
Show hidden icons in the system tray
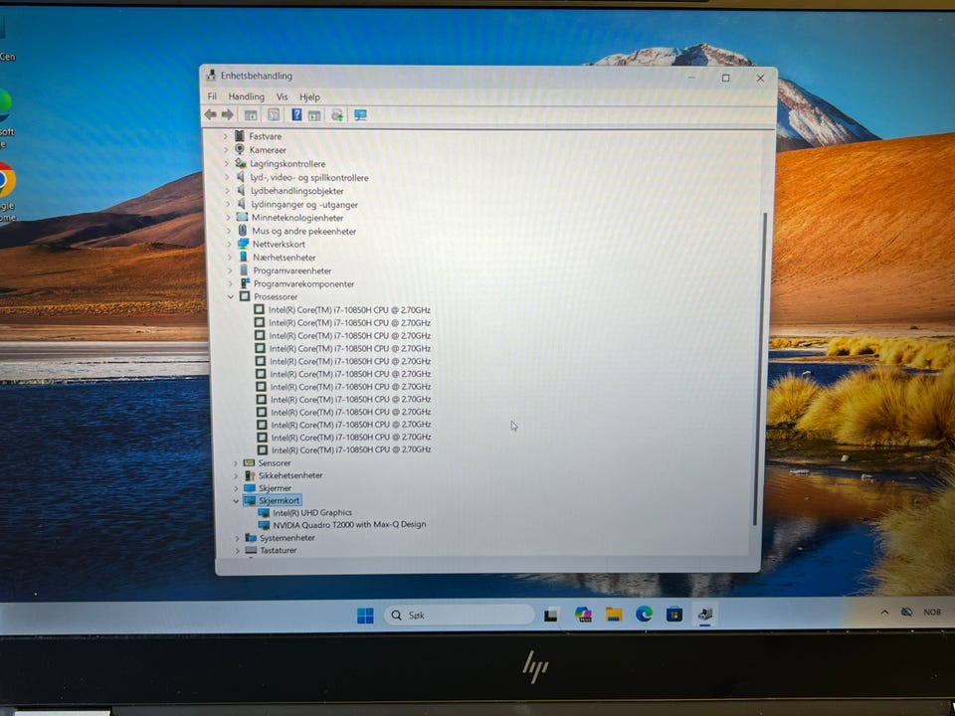click(x=883, y=612)
